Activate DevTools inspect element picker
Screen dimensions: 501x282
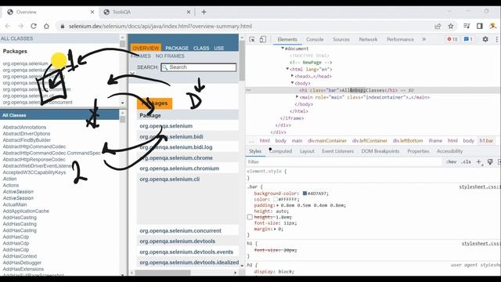pyautogui.click(x=252, y=39)
